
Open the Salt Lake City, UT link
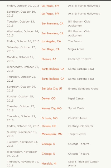point(52,89)
